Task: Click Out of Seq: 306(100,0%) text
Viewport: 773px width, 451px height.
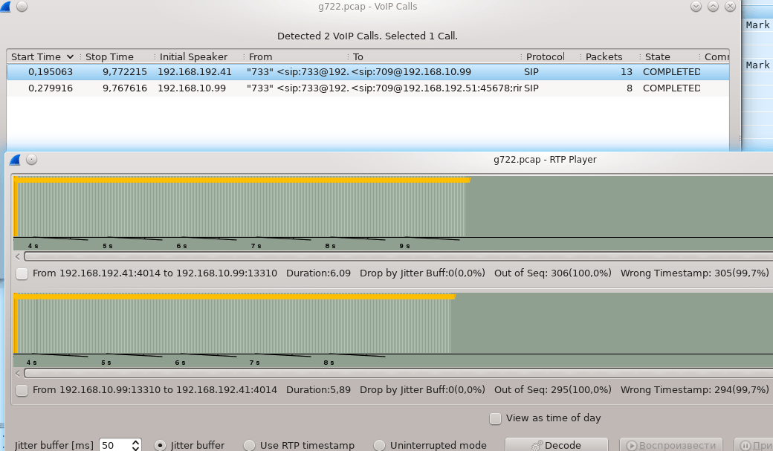Action: pos(553,273)
